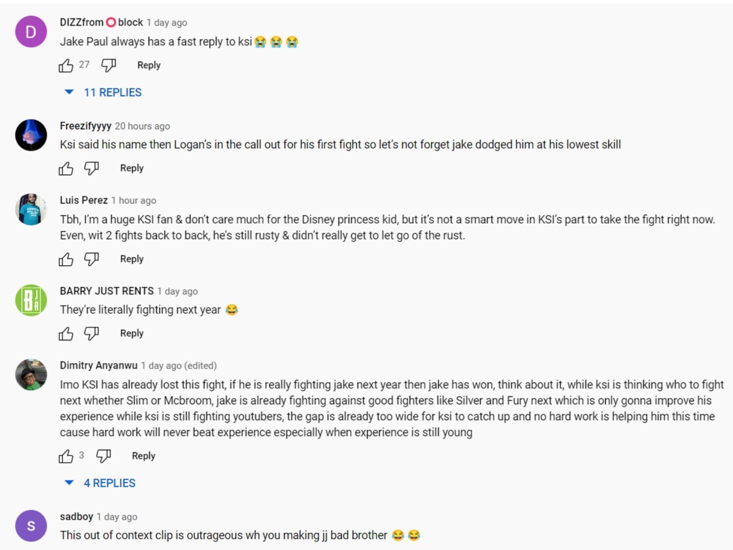Like Freezifyyyy's comment

[x=66, y=169]
